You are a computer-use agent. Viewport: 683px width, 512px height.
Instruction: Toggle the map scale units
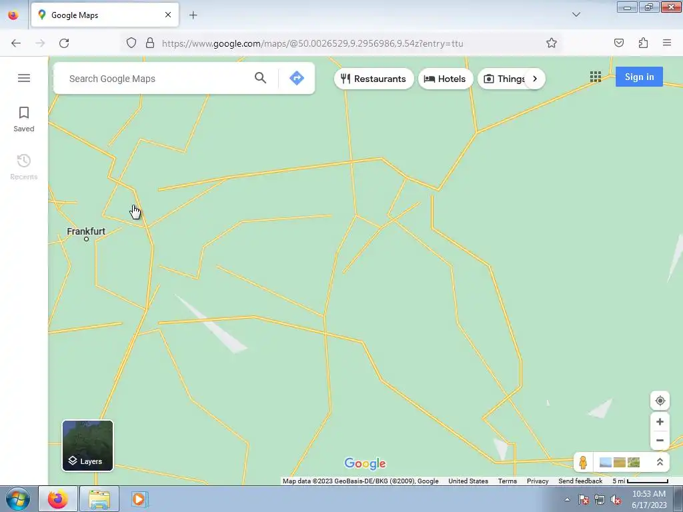(x=640, y=481)
